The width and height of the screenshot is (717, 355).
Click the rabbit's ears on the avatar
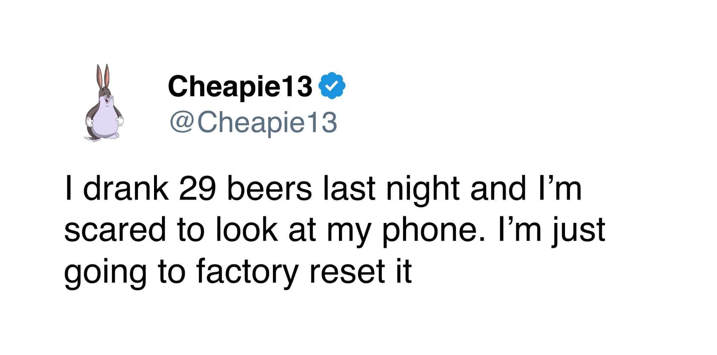(x=103, y=75)
